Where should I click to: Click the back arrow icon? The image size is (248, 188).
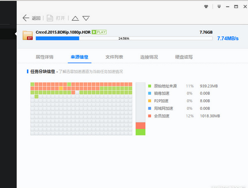pos(26,18)
